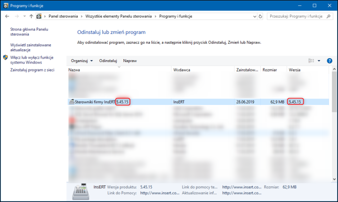The height and width of the screenshot is (202, 338).
Task: Refresh the Programy i funkcje view
Action: coord(260,16)
